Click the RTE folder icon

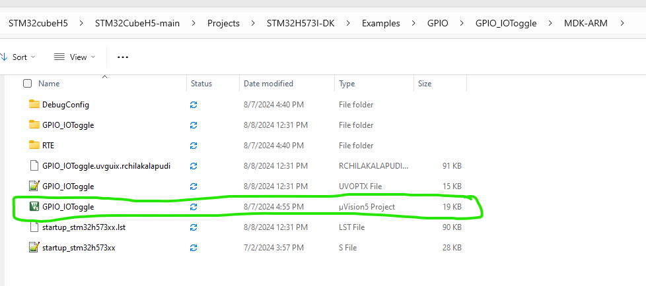point(34,145)
